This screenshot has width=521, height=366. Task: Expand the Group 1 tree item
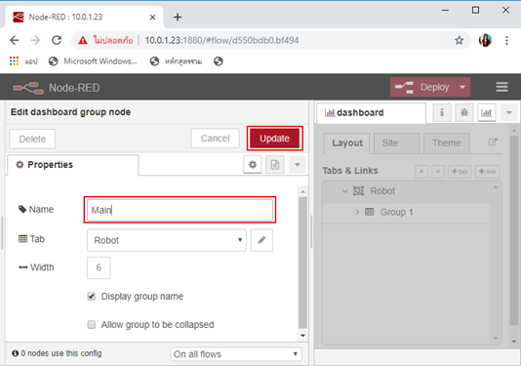coord(357,212)
